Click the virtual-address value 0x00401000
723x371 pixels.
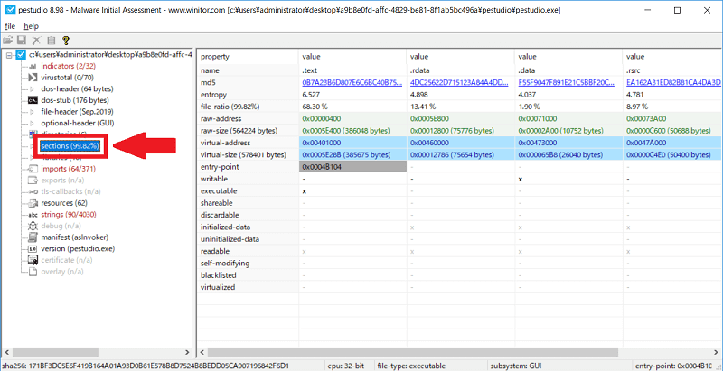pyautogui.click(x=322, y=143)
